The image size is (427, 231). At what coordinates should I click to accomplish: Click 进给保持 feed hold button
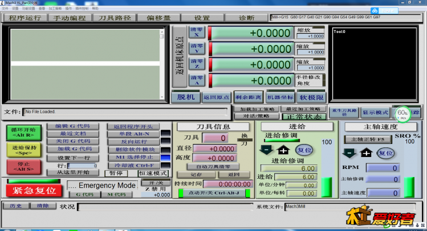click(x=24, y=150)
